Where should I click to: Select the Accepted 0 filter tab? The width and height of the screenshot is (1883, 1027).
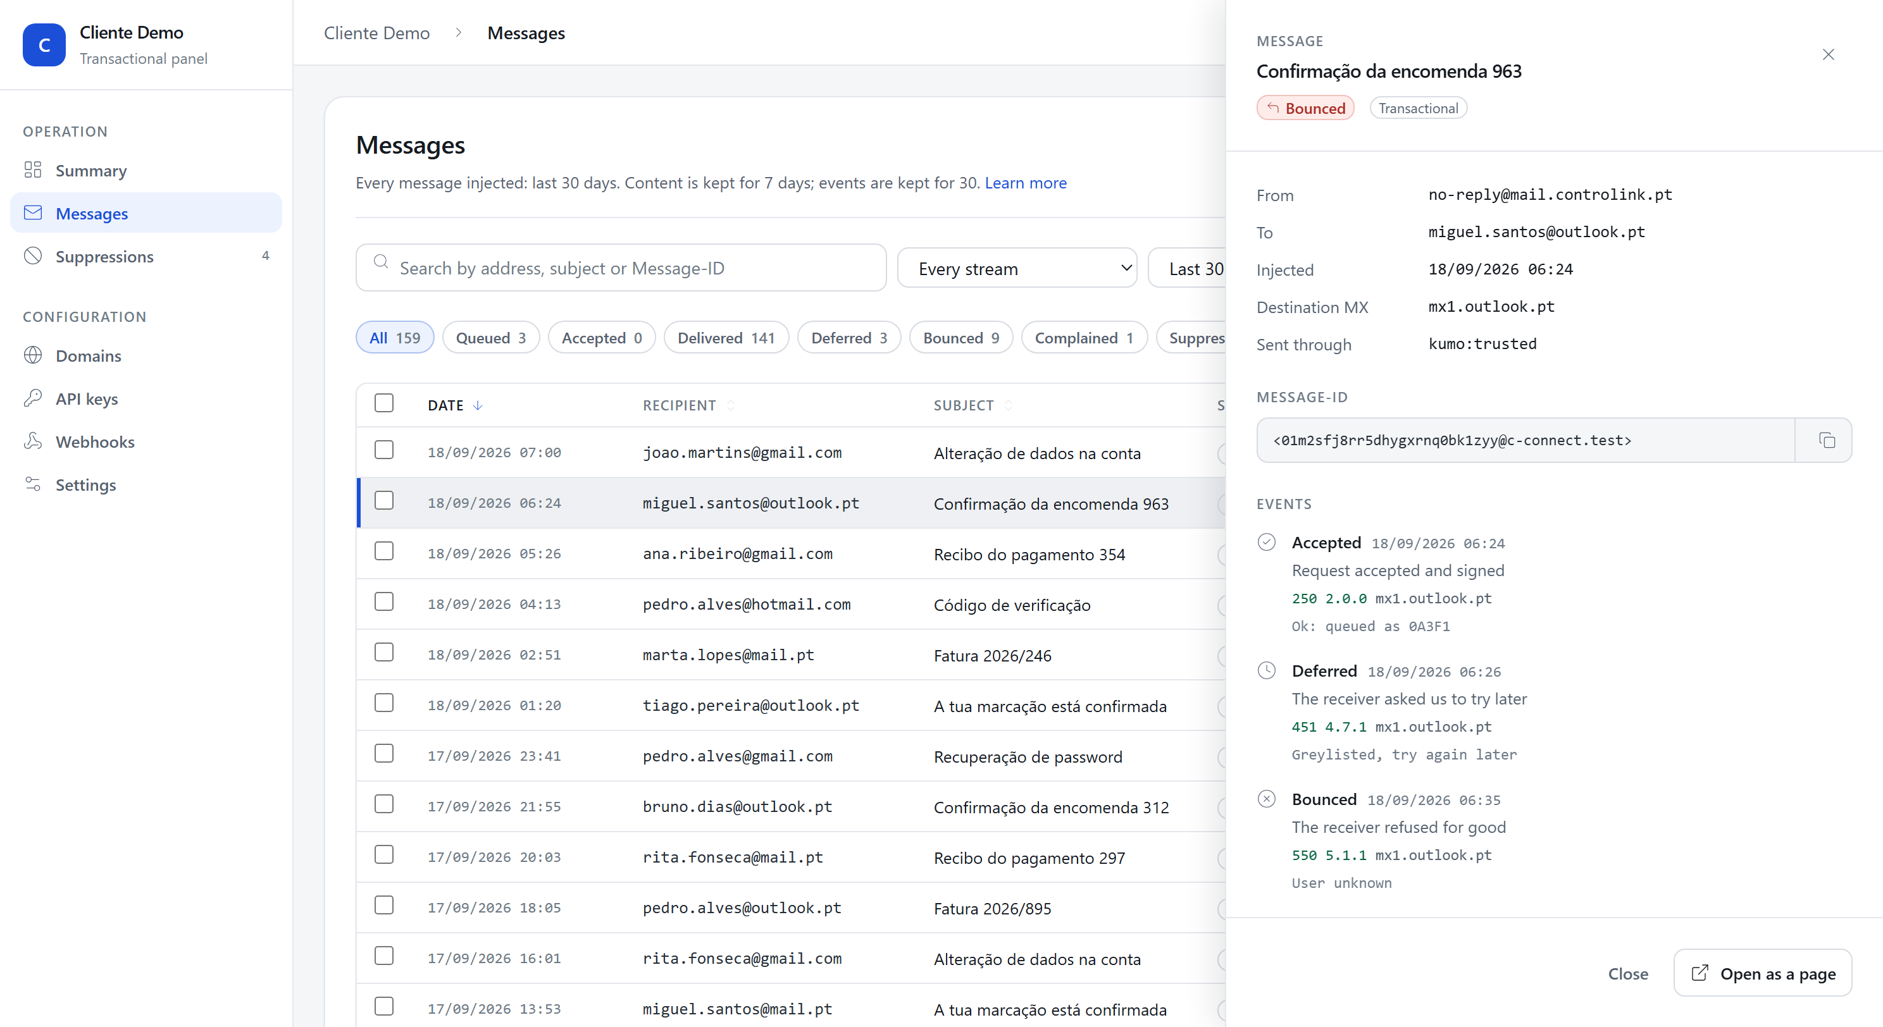(602, 338)
